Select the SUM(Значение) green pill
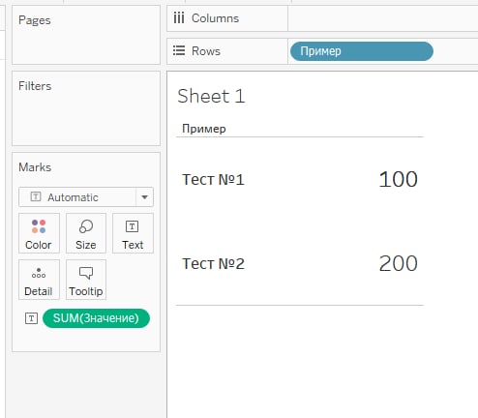Image resolution: width=478 pixels, height=418 pixels. 96,318
